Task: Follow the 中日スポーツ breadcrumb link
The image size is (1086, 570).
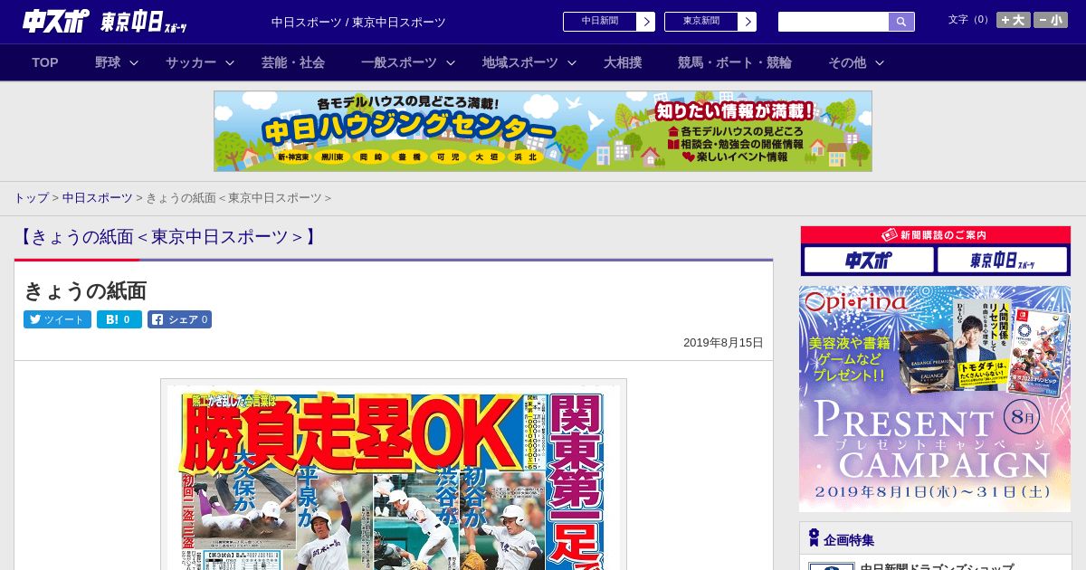Action: point(97,197)
